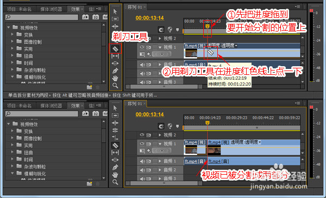Expand the 变换 folder in the upper effects panel
326x198 pixels.
[x=12, y=35]
